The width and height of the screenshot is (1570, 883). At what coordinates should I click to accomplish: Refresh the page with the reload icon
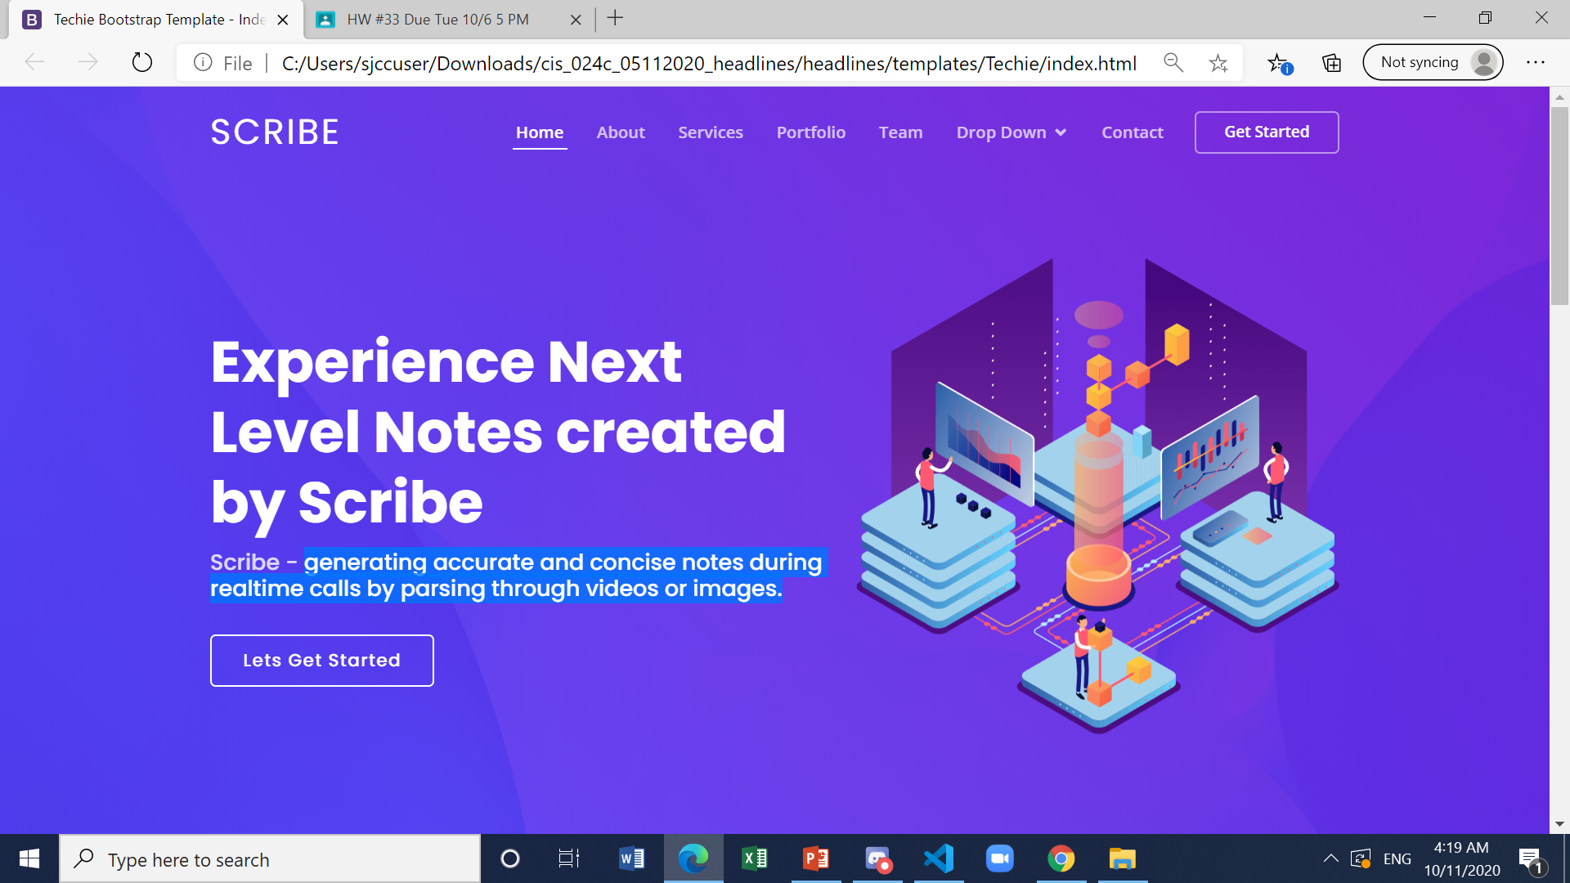[142, 62]
